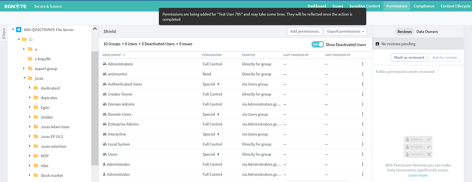The height and width of the screenshot is (182, 472).
Task: Open the kebab menu for Enterprise Admins row
Action: pos(362,124)
